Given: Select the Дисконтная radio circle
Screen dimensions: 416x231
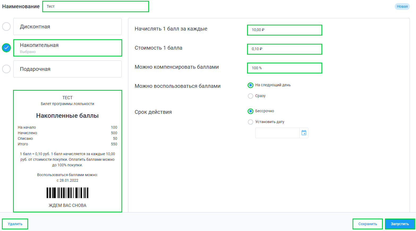Looking at the screenshot, I should point(6,27).
